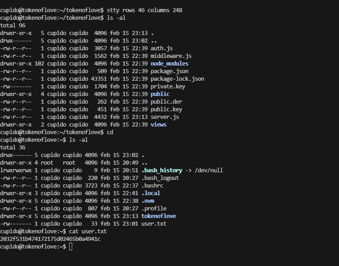Click the blue .local directory name
The image size is (339, 266).
tap(151, 193)
